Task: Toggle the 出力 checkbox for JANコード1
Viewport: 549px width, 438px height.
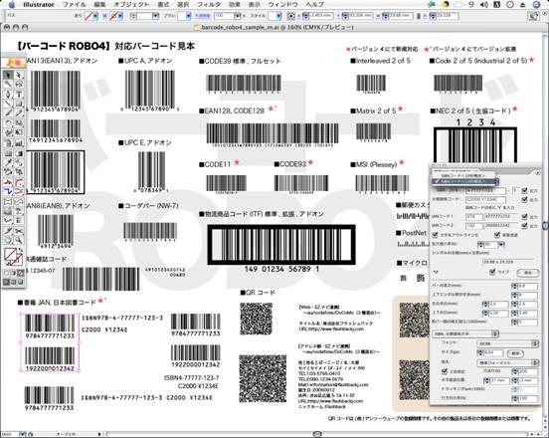Action: tap(524, 217)
